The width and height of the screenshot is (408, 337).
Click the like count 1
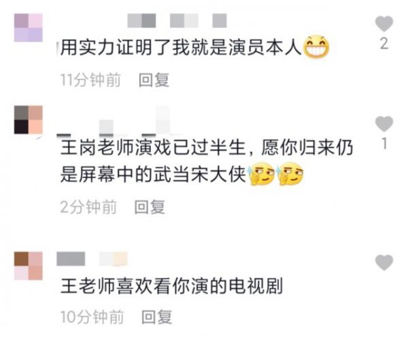click(384, 143)
